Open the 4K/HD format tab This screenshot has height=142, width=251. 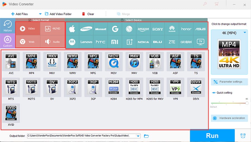tap(52, 29)
